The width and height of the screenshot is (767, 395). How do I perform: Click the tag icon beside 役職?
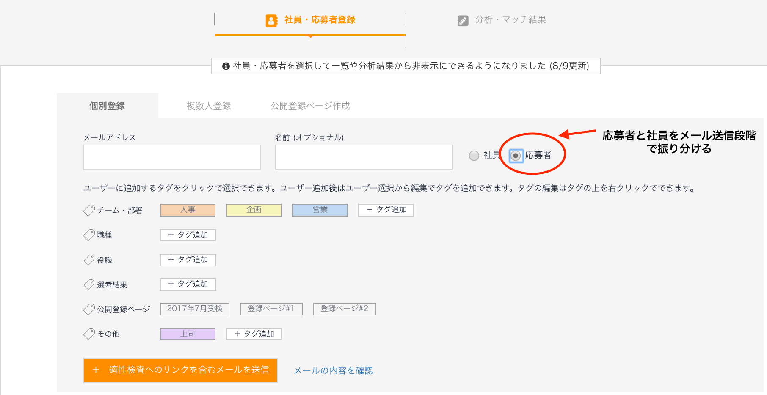pyautogui.click(x=89, y=260)
